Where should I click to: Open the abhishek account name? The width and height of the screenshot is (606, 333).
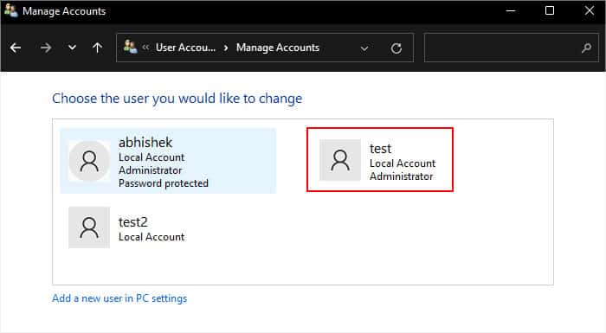pos(145,142)
